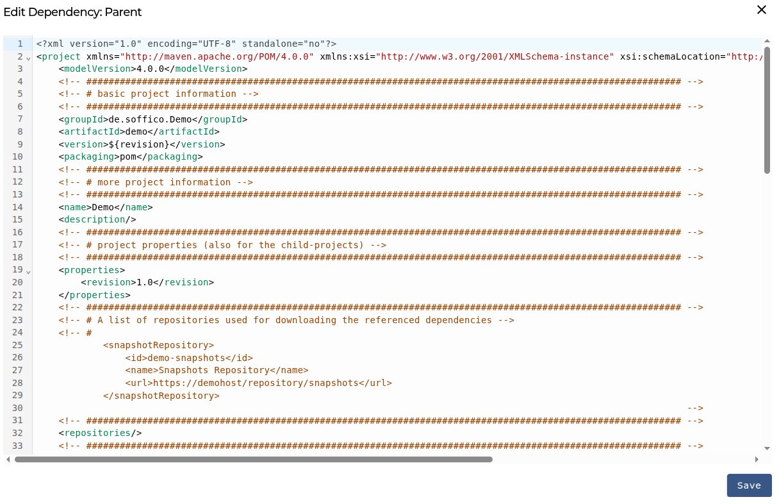Viewport: 779px width, 504px height.
Task: Click the maven.apache.org xmlns URL string
Action: (217, 56)
